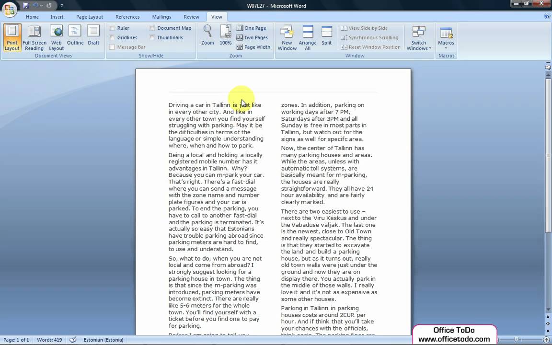
Task: Open the Undo history dropdown arrow
Action: [x=42, y=6]
